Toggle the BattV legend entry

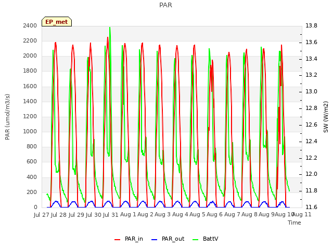[x=205, y=239]
